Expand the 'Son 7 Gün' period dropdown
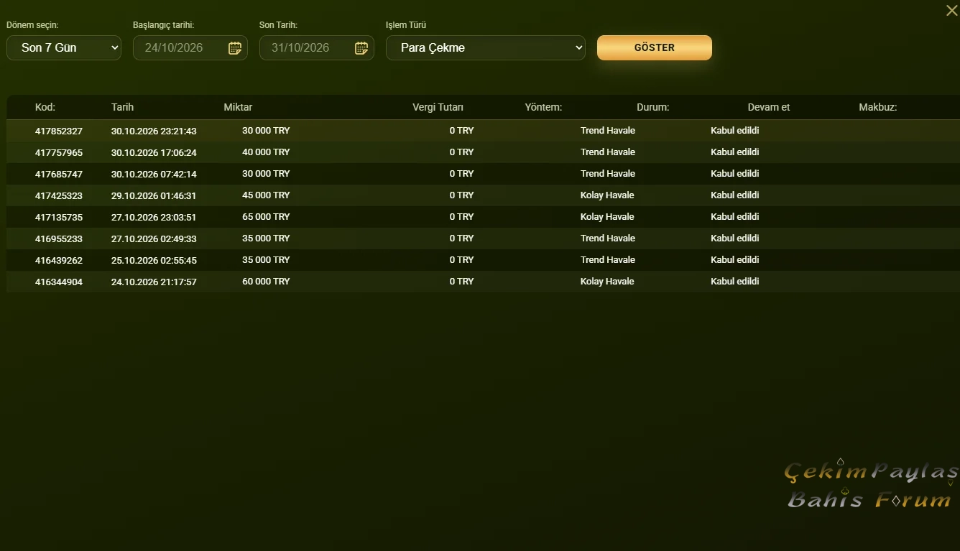Screen dimensions: 960x551 [64, 47]
